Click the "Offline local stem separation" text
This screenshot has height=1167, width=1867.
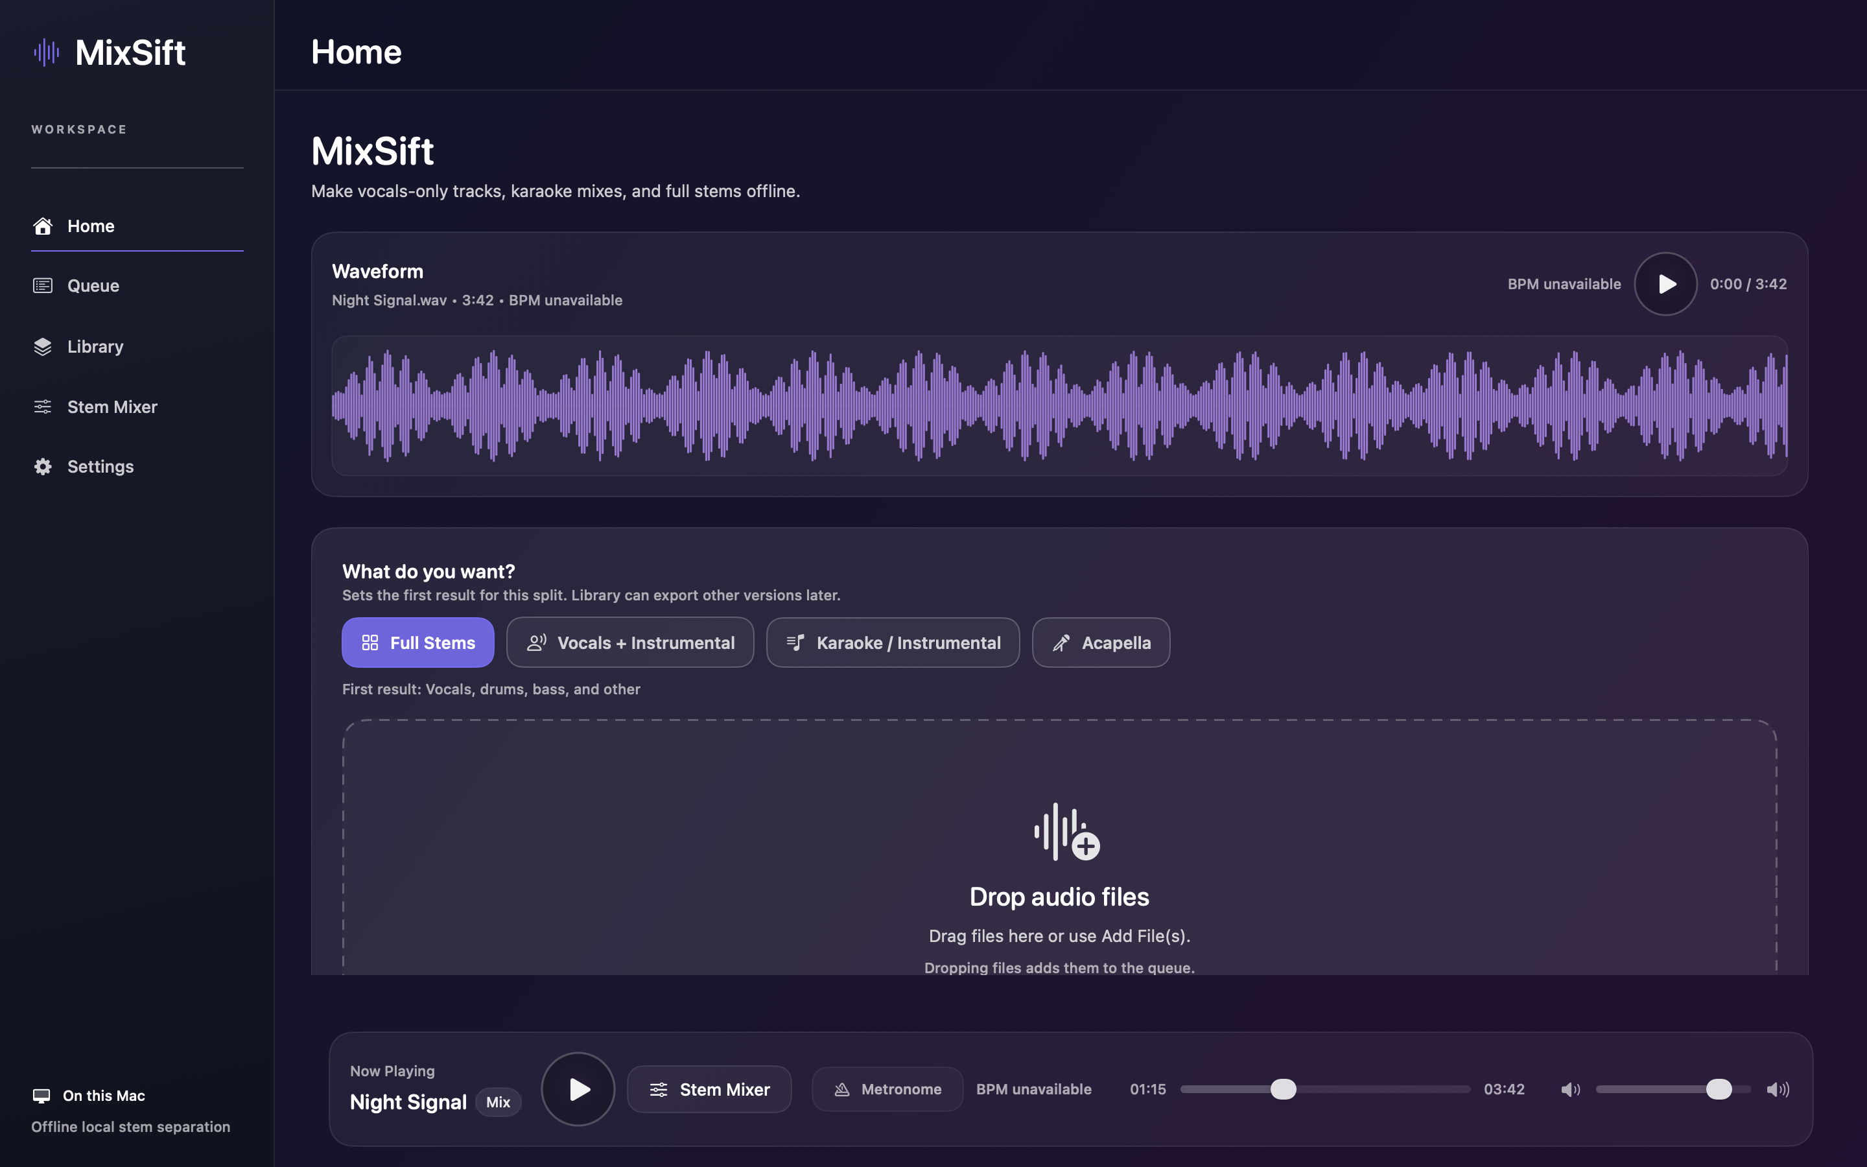pyautogui.click(x=130, y=1127)
